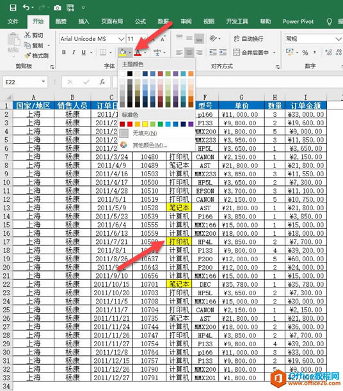The width and height of the screenshot is (343, 391).
Task: Expand the 合并后居中 dropdown arrow
Action: coord(275,52)
